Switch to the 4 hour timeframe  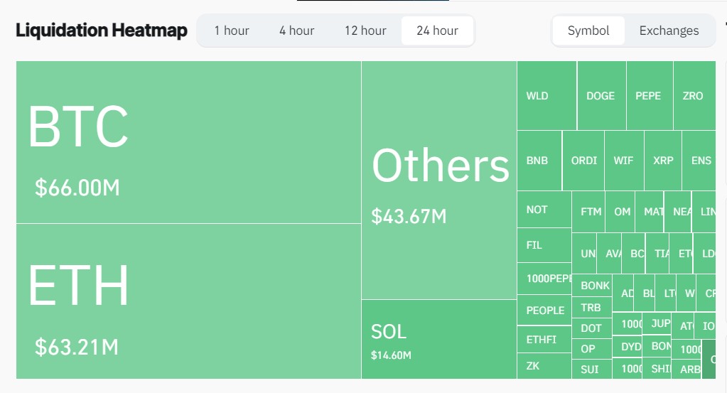point(296,31)
